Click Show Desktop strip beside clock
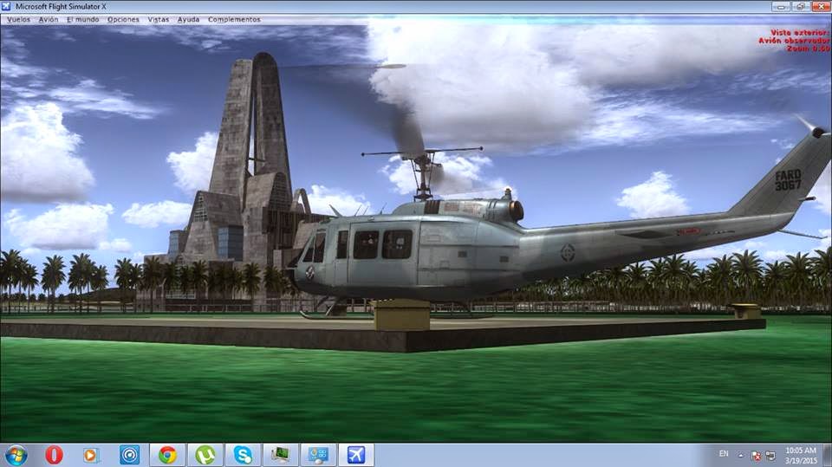Screen dimensions: 832x467 click(827, 456)
